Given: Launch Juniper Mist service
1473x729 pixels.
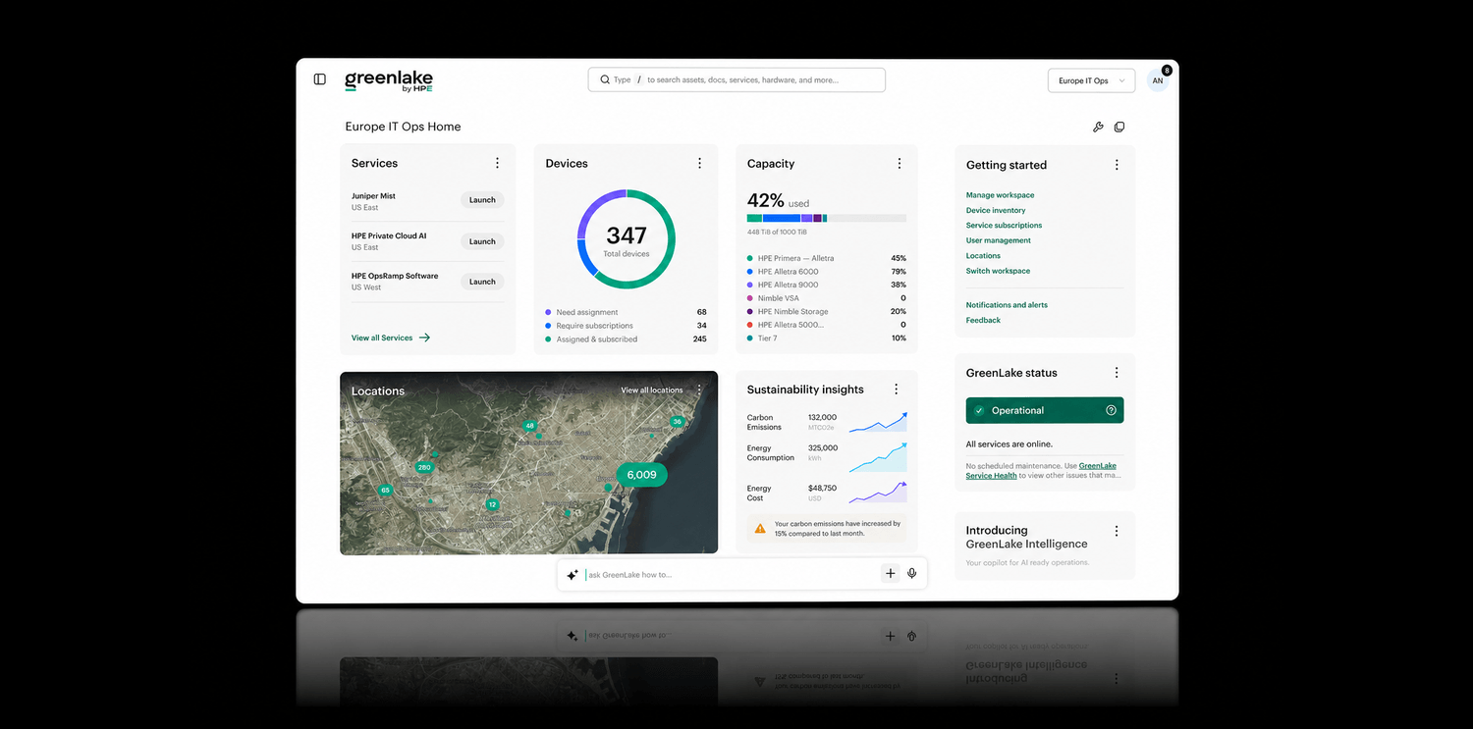Looking at the screenshot, I should [x=482, y=200].
